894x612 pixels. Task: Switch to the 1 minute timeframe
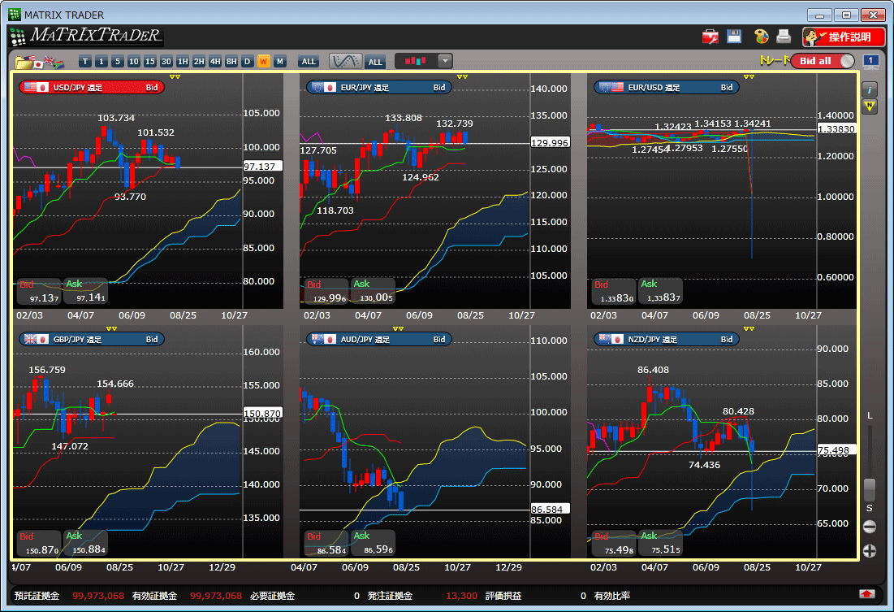(101, 62)
